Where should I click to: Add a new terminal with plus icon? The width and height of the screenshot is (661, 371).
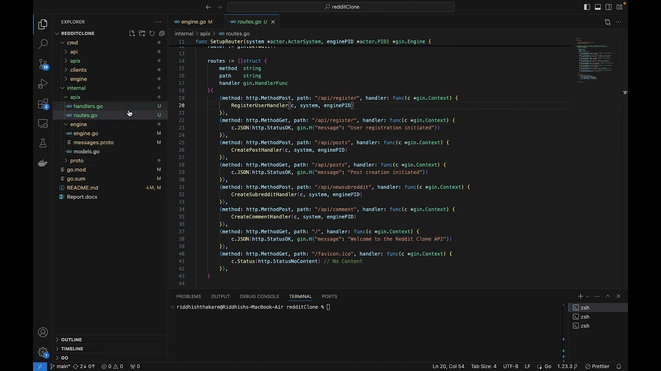(580, 296)
